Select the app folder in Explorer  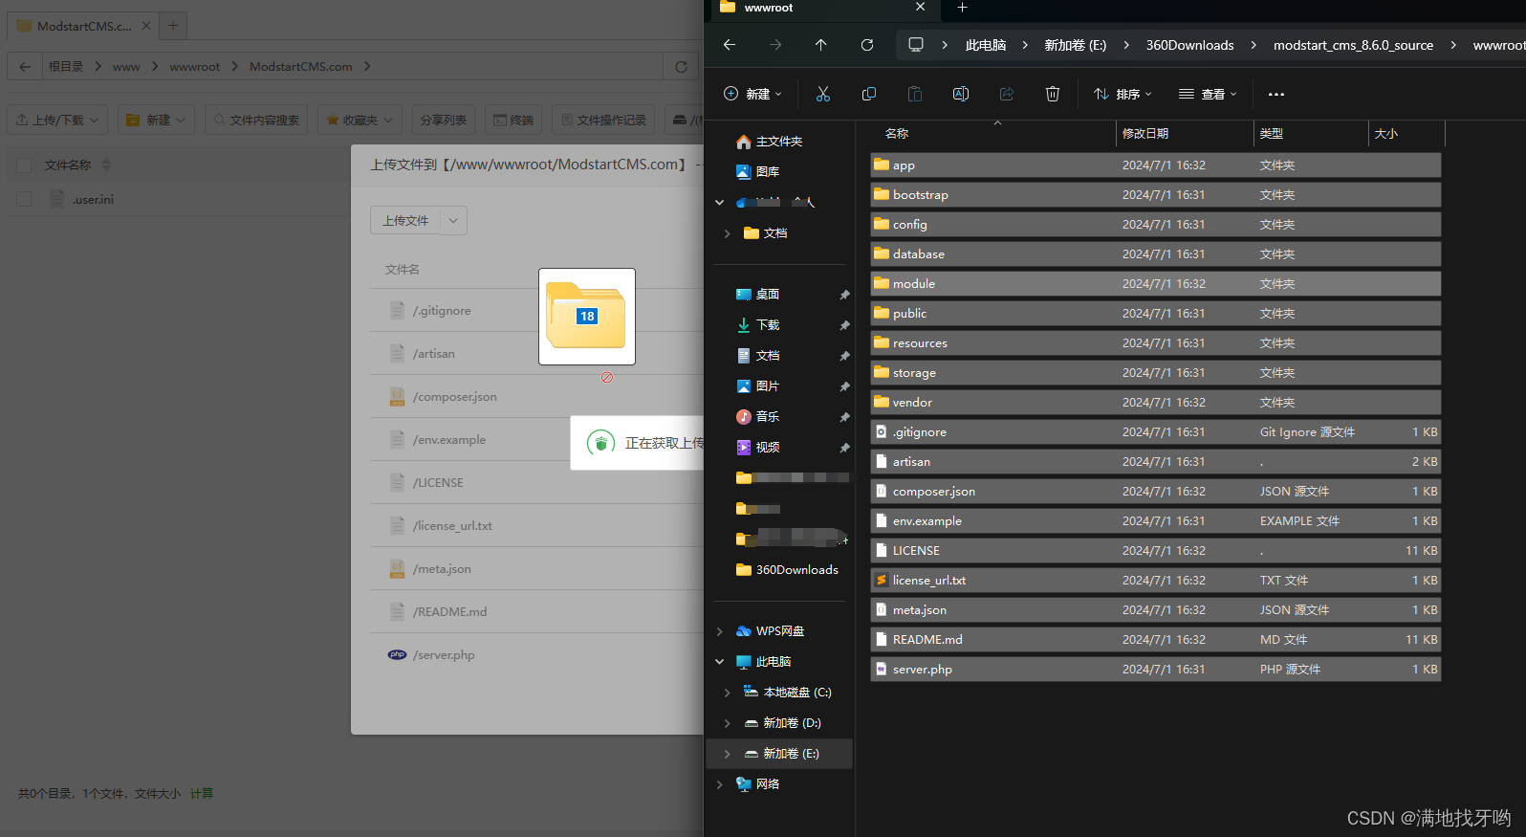pyautogui.click(x=1155, y=165)
